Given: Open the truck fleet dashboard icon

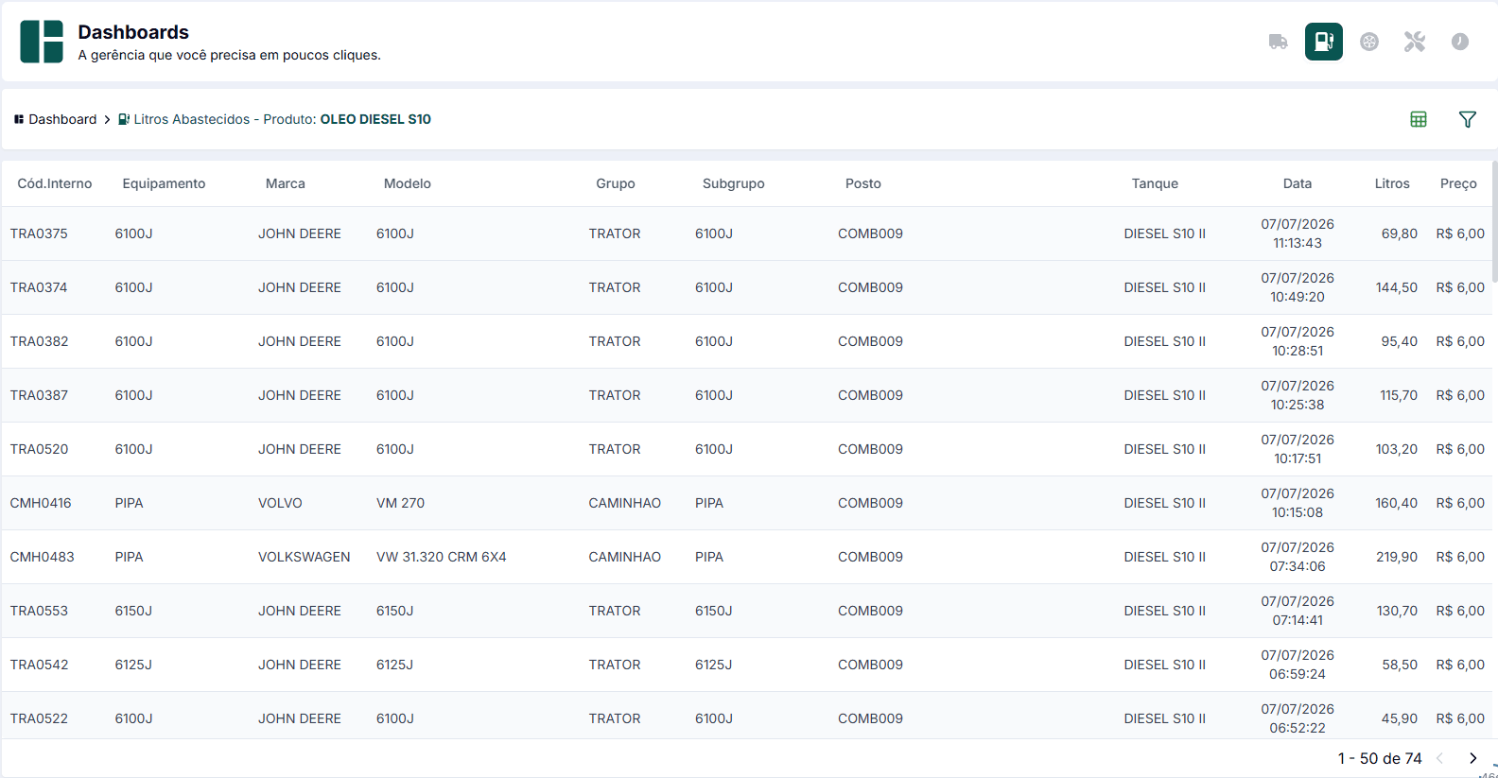Looking at the screenshot, I should [1278, 42].
